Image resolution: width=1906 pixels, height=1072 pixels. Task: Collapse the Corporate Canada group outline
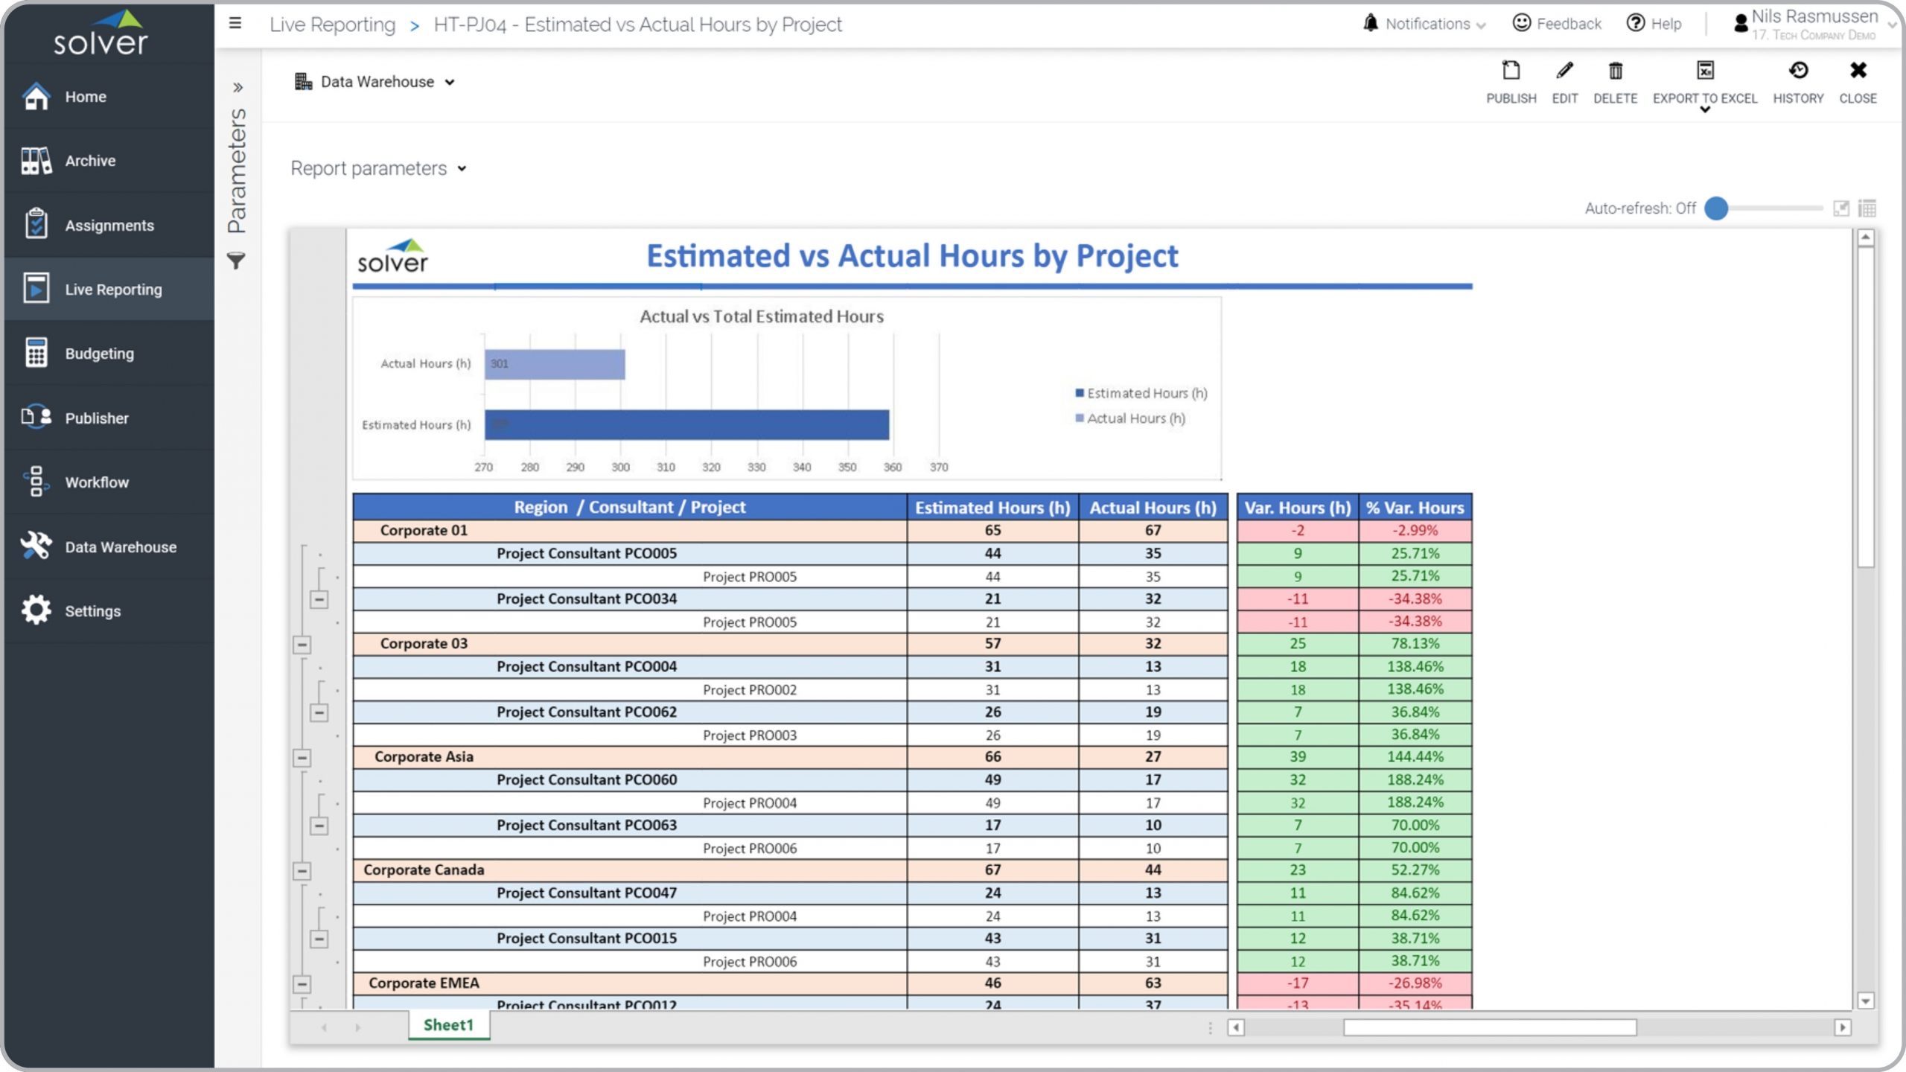(x=302, y=871)
